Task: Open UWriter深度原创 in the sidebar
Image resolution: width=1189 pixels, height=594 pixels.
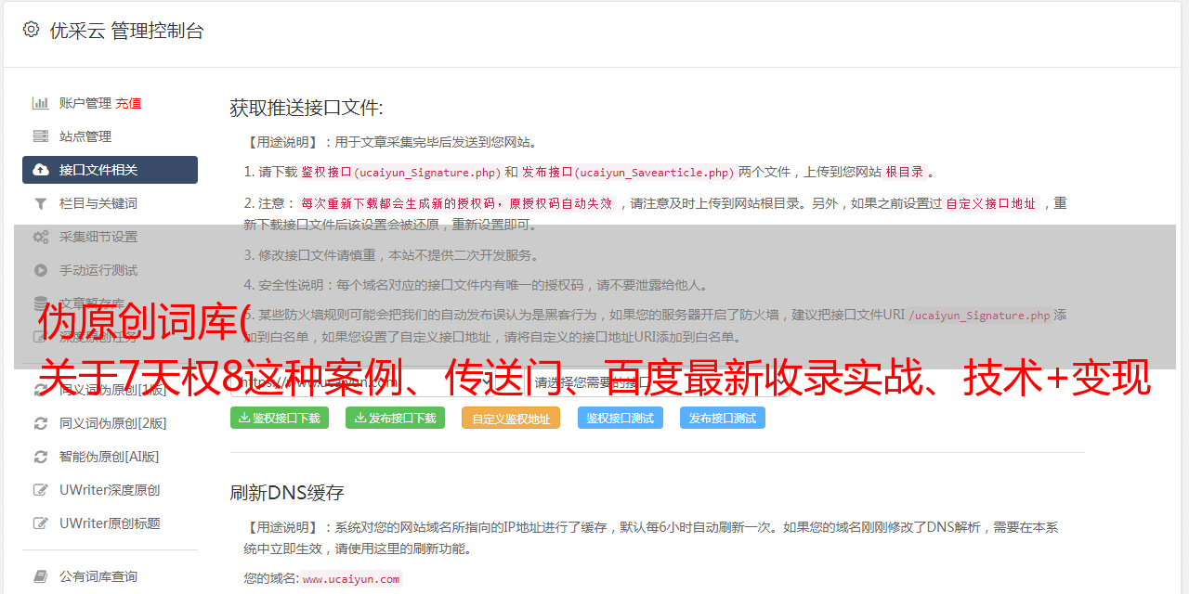Action: [110, 490]
